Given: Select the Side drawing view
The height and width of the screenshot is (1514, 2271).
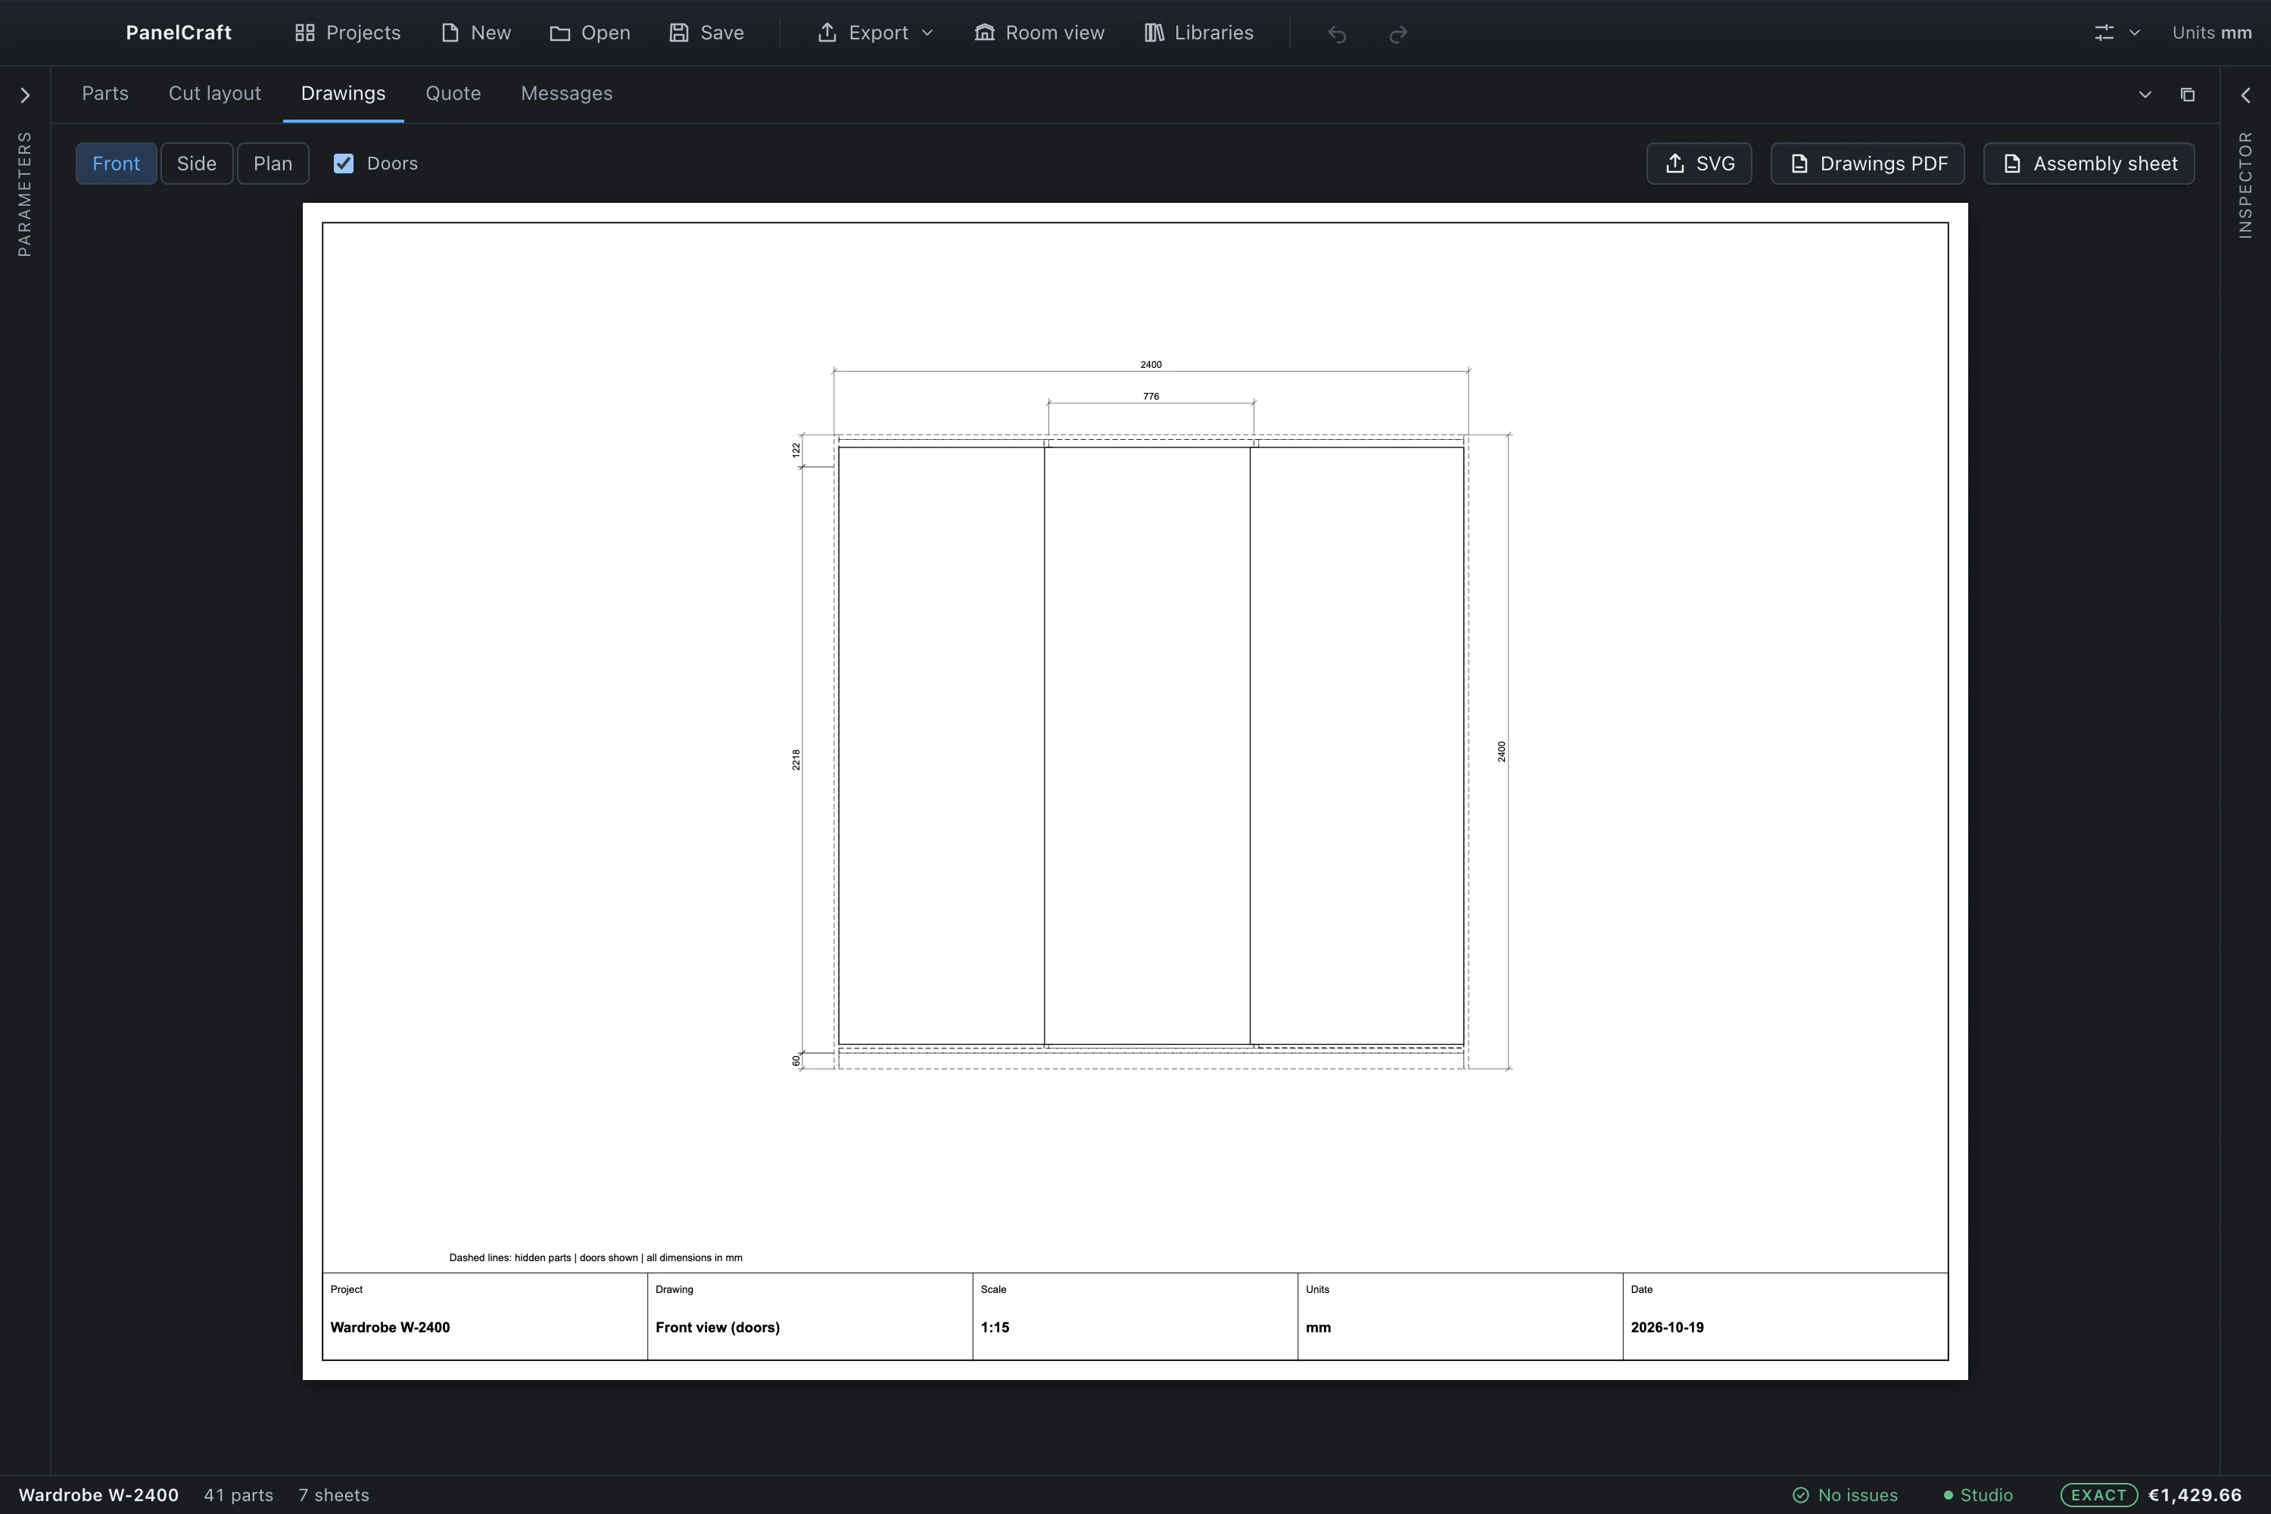Looking at the screenshot, I should click(196, 164).
